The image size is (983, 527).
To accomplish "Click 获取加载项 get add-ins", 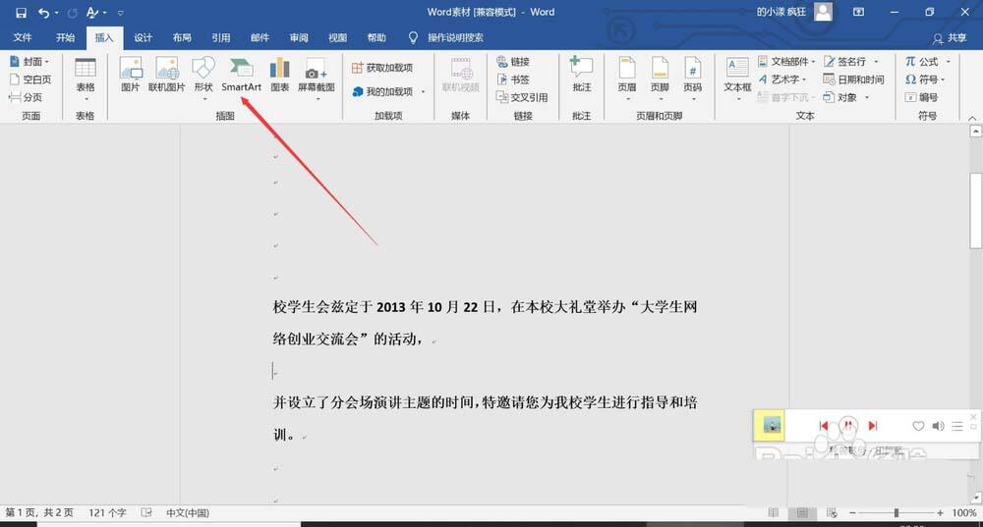I will 382,68.
